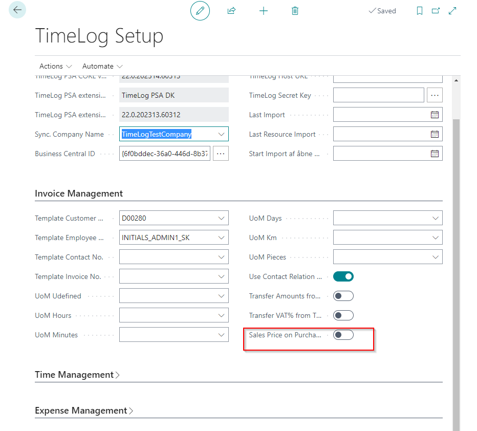
Task: Enable Transfer Amounts from TimeLog switch
Action: [343, 296]
